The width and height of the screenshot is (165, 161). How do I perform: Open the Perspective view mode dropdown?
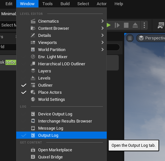click(151, 38)
